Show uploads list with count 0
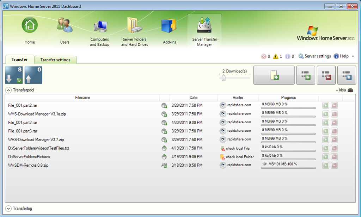This screenshot has height=217, width=361. tap(33, 75)
